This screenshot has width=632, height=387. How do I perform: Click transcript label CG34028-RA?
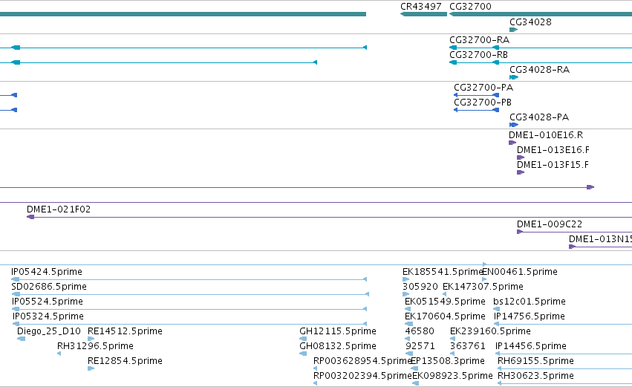point(540,70)
